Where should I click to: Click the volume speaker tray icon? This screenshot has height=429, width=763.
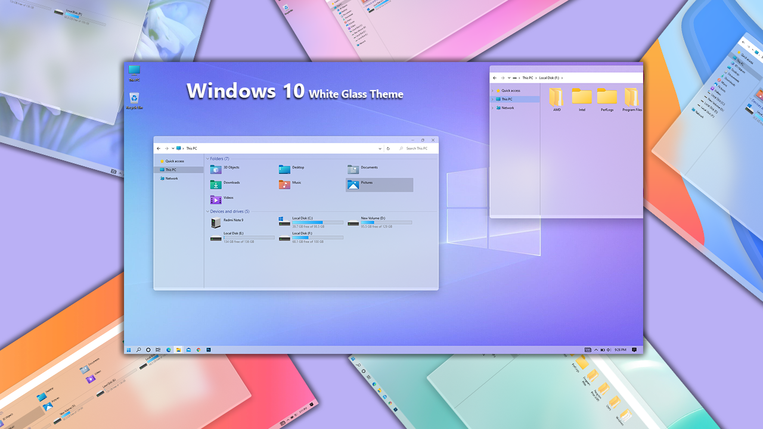(x=609, y=350)
